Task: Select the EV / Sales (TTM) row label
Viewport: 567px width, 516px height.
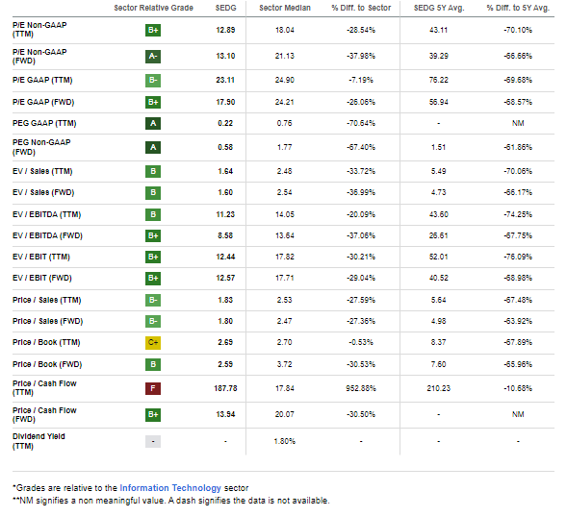Action: (42, 171)
